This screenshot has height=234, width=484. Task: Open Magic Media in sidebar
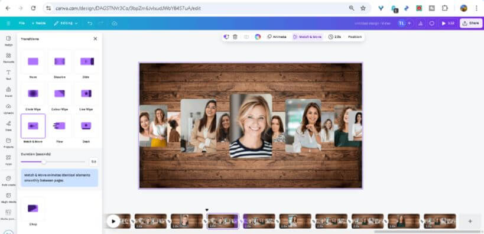(8, 197)
